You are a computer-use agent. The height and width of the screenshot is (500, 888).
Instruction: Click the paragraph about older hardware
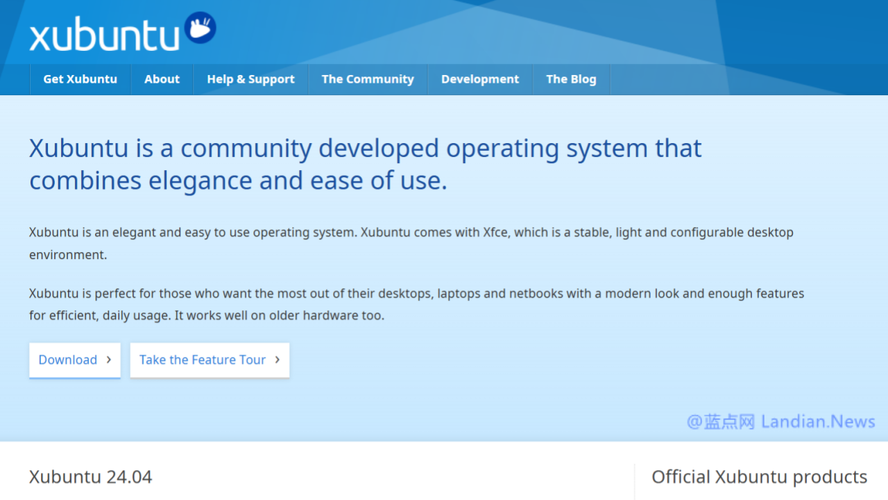pos(416,304)
